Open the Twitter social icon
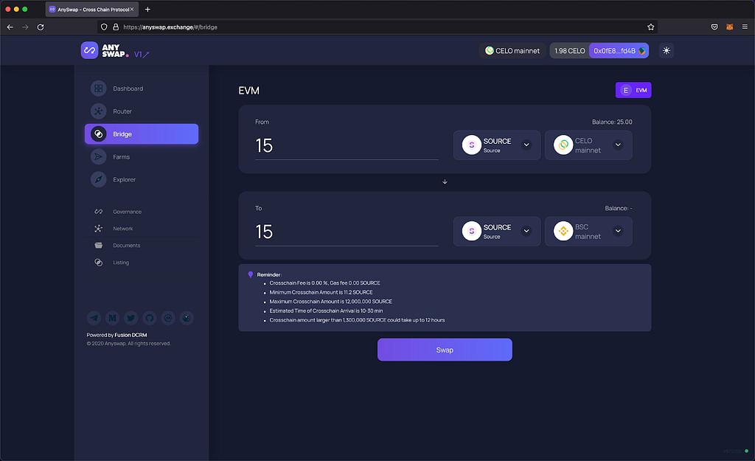 (x=131, y=318)
